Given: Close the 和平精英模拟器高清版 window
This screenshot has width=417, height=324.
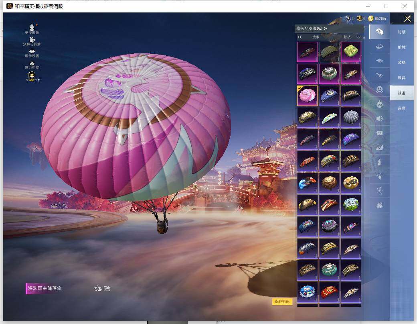Looking at the screenshot, I should pos(404,6).
